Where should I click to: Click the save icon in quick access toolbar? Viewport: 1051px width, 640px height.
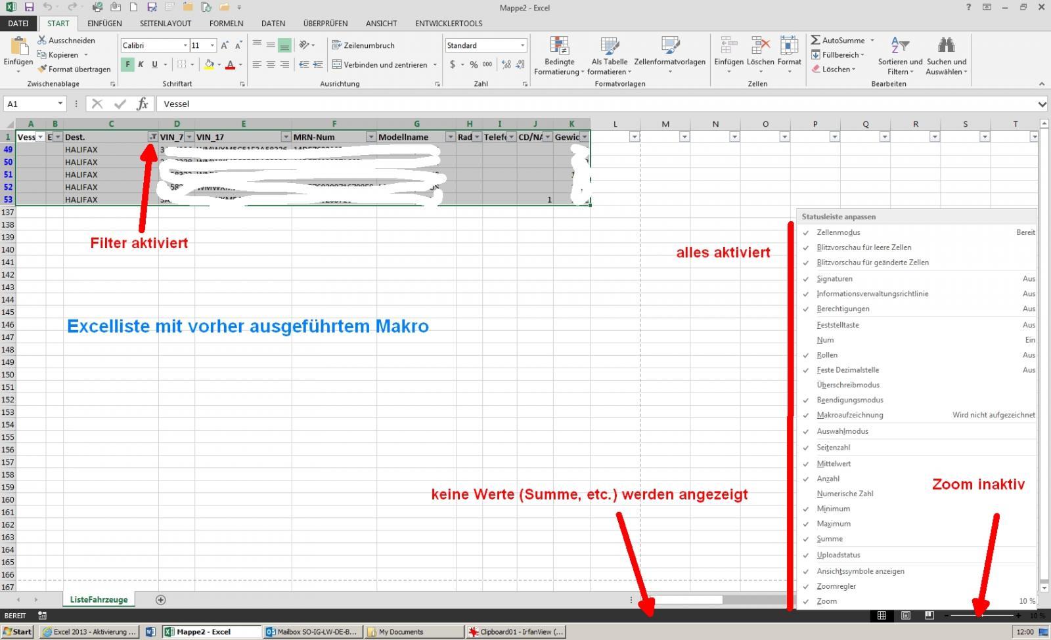tap(28, 7)
